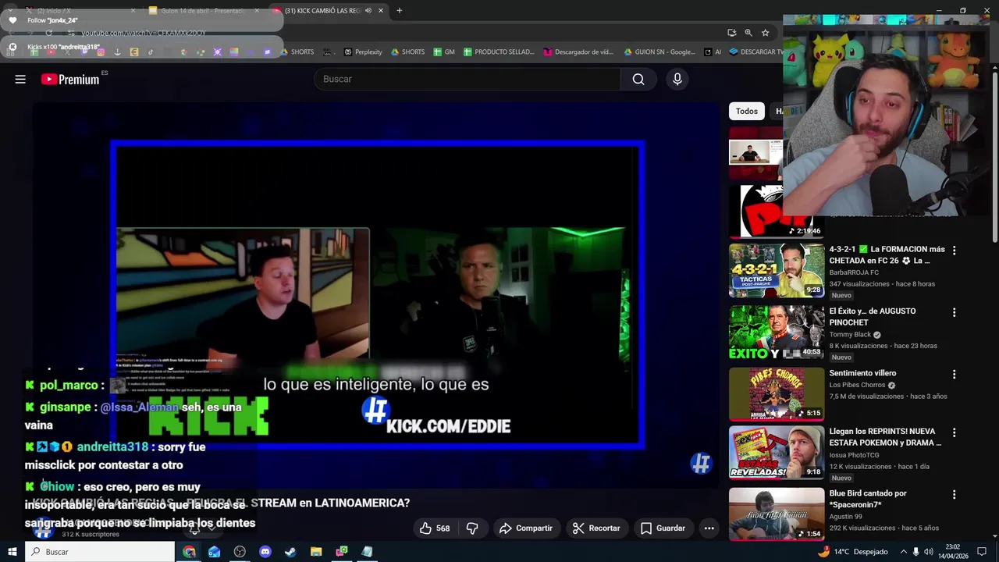
Task: Mute the tab via speaker icon
Action: (x=368, y=11)
